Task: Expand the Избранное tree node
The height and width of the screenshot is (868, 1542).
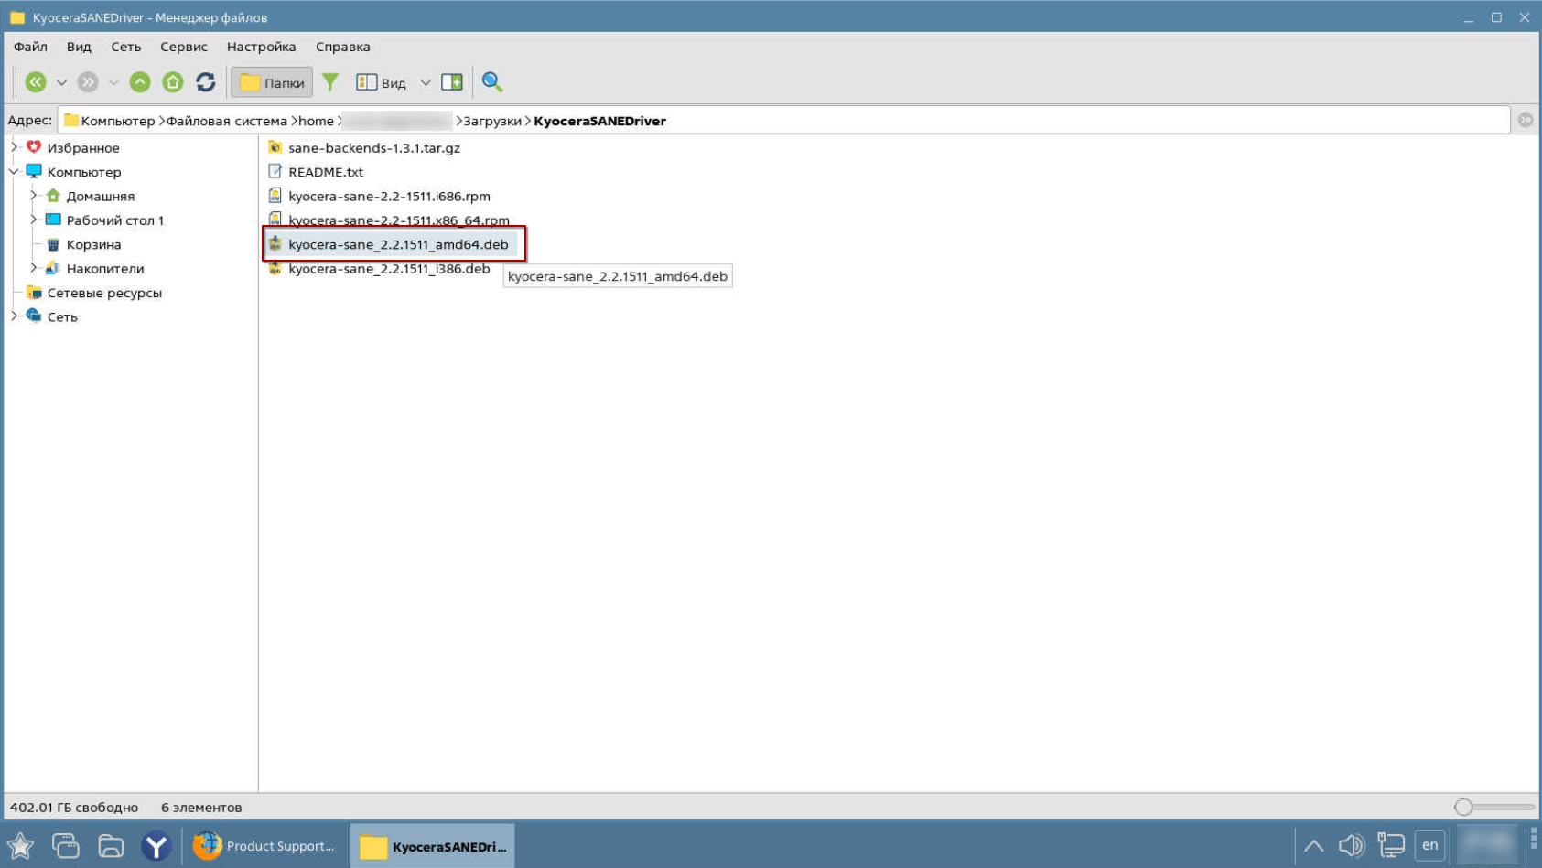Action: point(15,147)
